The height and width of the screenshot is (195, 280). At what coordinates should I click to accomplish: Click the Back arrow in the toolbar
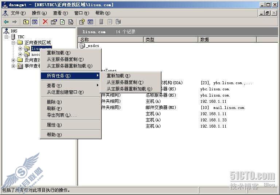point(6,22)
